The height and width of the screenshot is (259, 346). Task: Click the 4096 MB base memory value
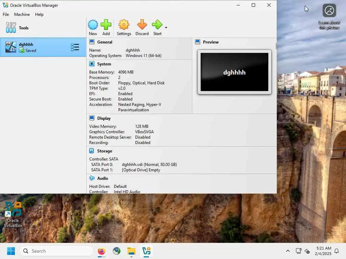126,72
